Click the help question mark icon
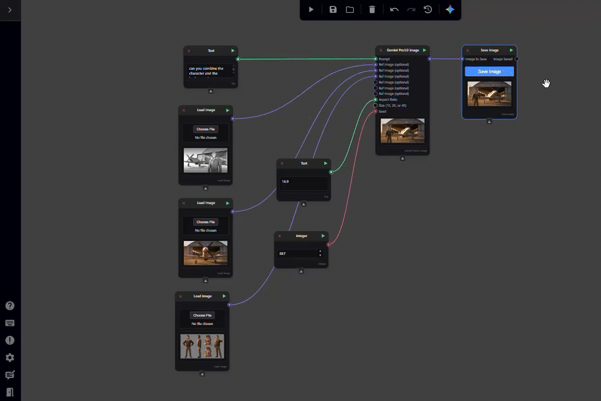This screenshot has width=601, height=401. [x=10, y=306]
